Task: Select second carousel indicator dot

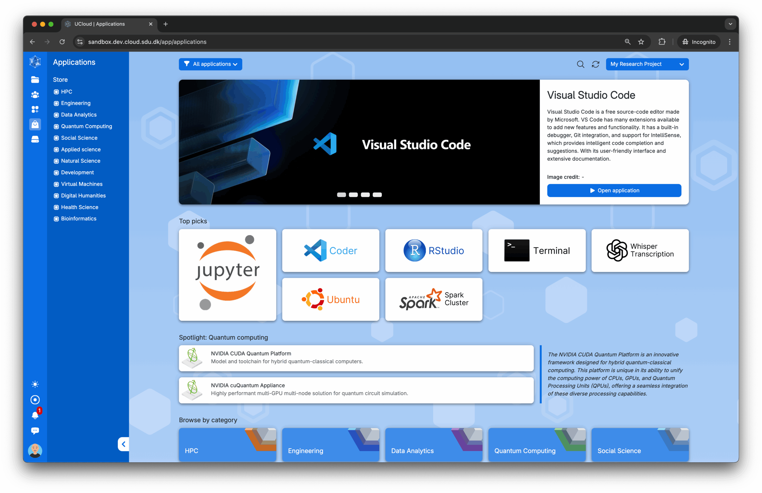Action: pos(353,195)
